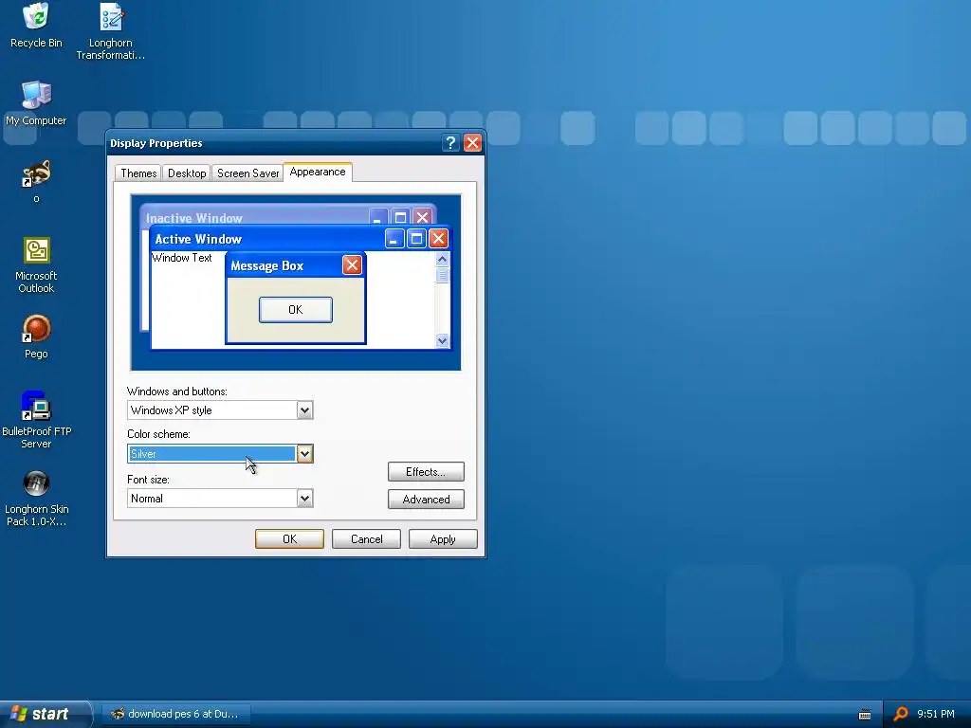Click the preview Inactive Window title
The height and width of the screenshot is (728, 971).
[x=194, y=218]
